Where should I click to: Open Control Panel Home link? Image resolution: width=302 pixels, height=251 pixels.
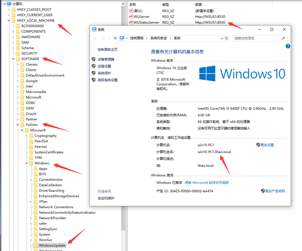click(107, 49)
